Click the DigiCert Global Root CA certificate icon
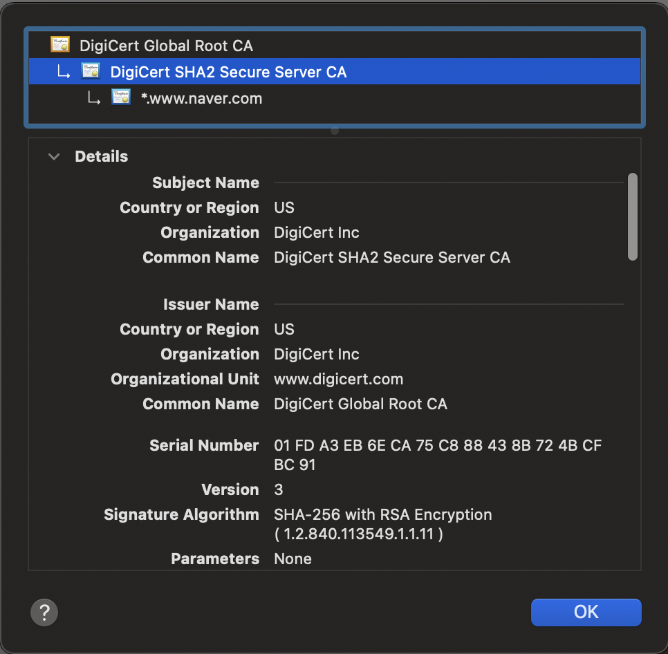 60,44
